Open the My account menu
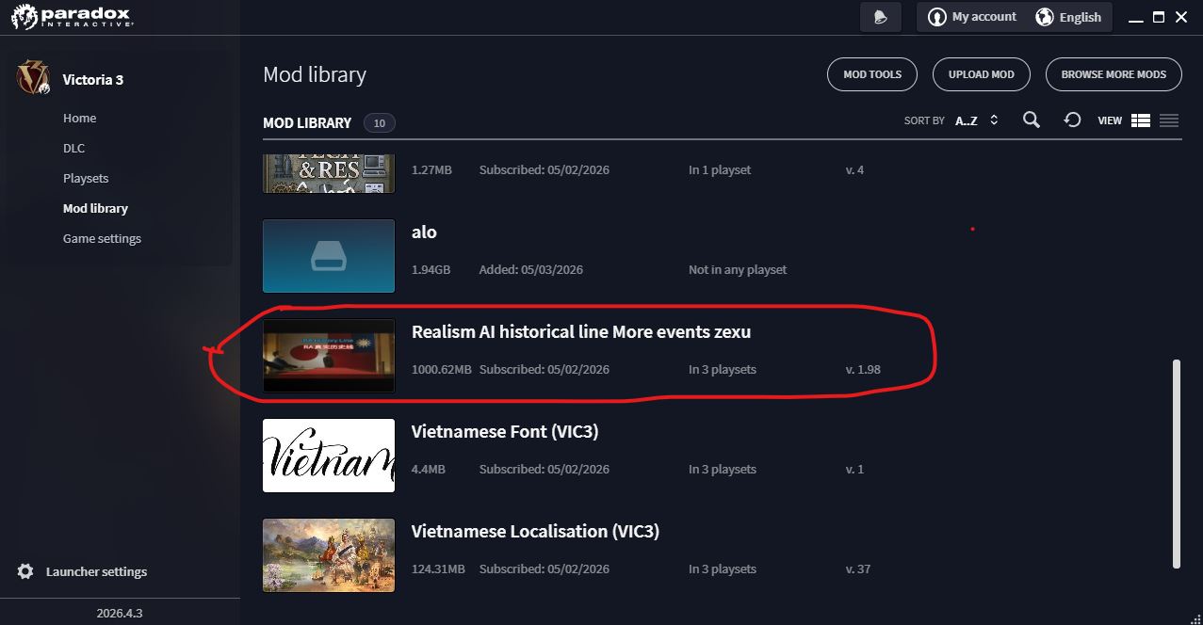The width and height of the screenshot is (1203, 625). click(x=973, y=17)
